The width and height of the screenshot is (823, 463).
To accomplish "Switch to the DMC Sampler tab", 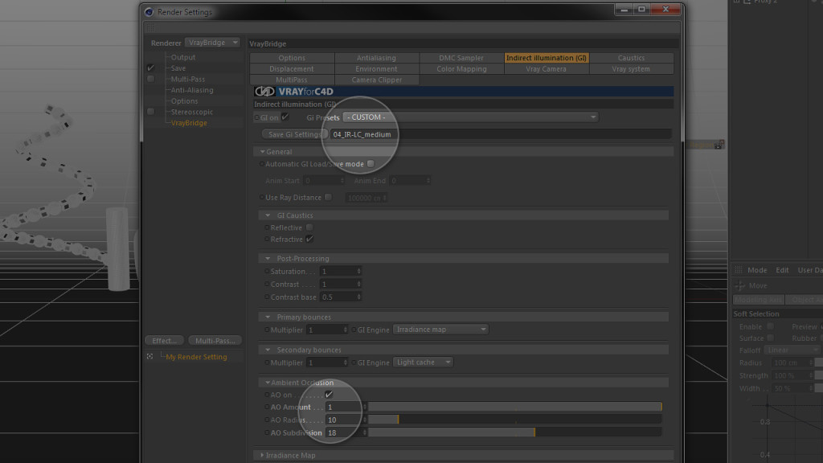I will (x=461, y=58).
